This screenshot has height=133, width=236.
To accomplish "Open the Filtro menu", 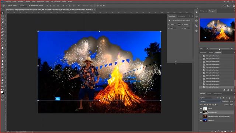I will (x=47, y=1).
